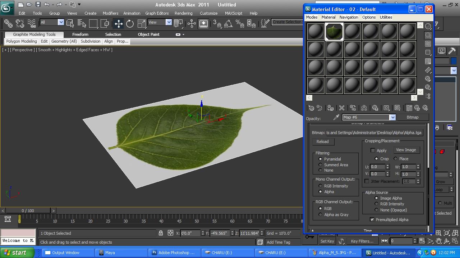Switch to the Freeform ribbon tab
This screenshot has height=258, width=460.
click(x=80, y=34)
